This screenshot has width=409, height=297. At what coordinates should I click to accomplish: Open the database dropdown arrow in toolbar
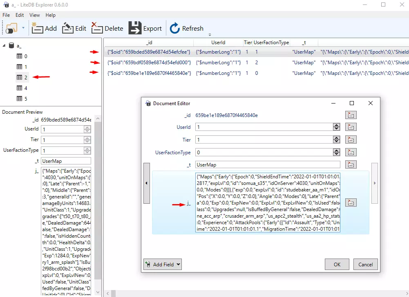23,28
